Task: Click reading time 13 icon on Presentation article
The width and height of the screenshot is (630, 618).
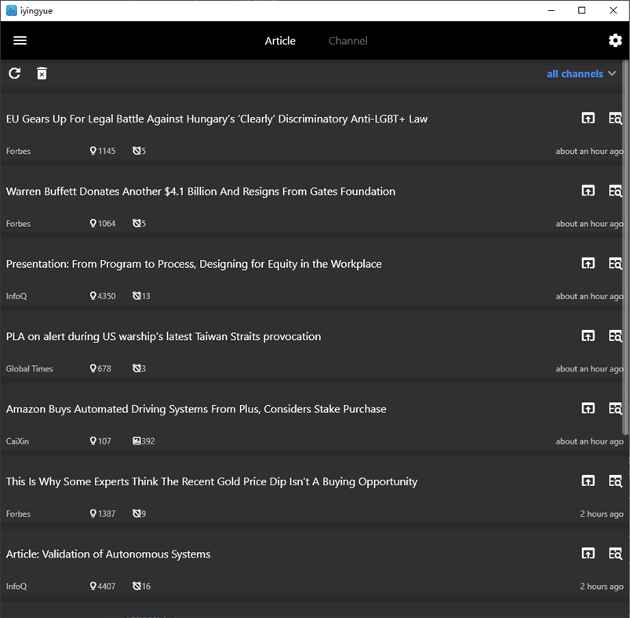Action: pos(137,296)
